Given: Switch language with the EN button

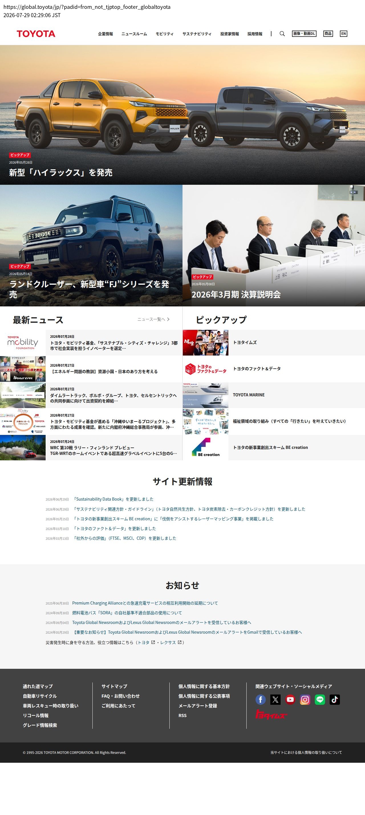Looking at the screenshot, I should pos(344,33).
